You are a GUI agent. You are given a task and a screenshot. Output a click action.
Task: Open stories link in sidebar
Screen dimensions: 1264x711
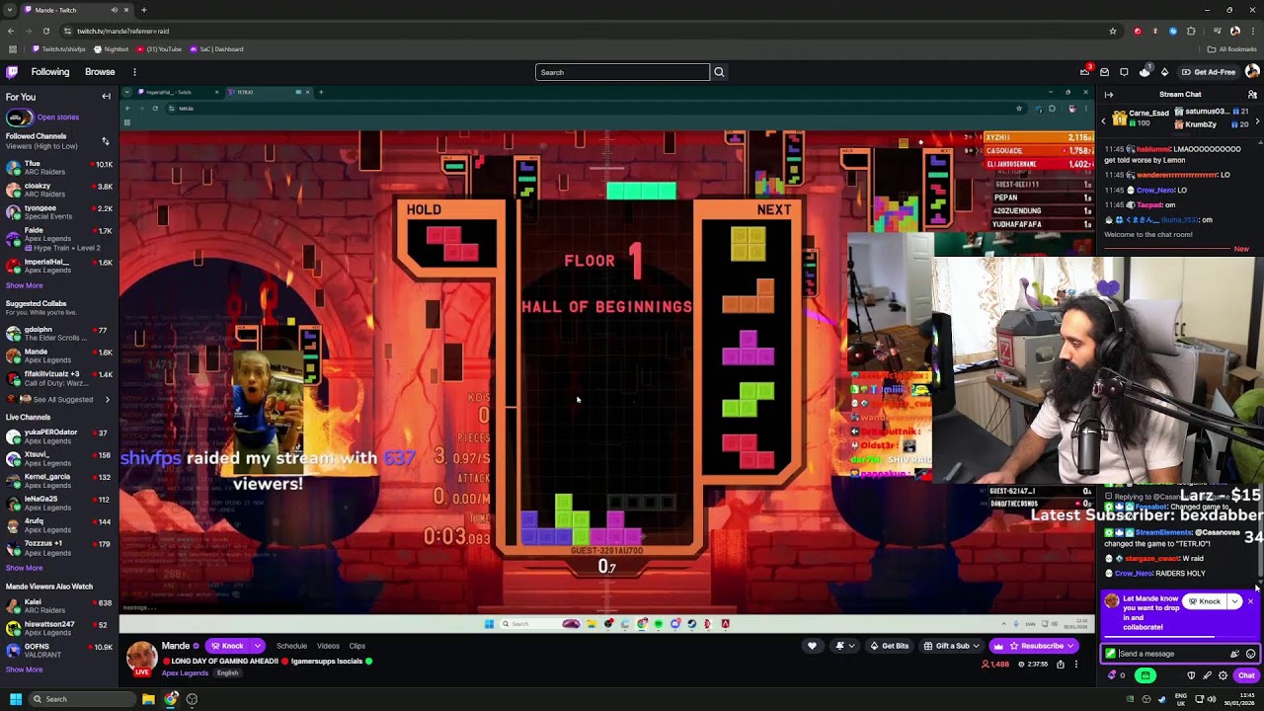(x=58, y=118)
